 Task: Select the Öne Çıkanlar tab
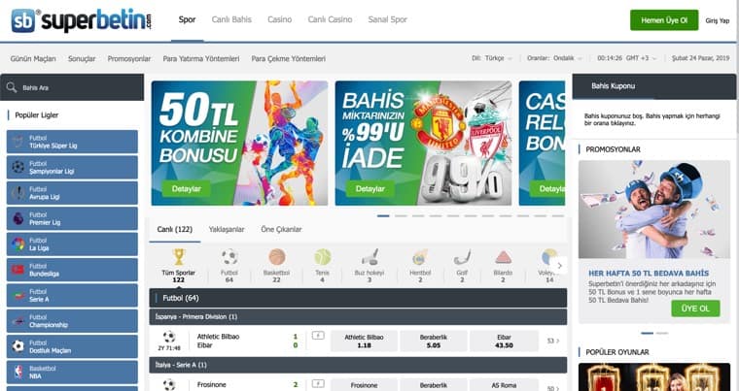(x=281, y=230)
